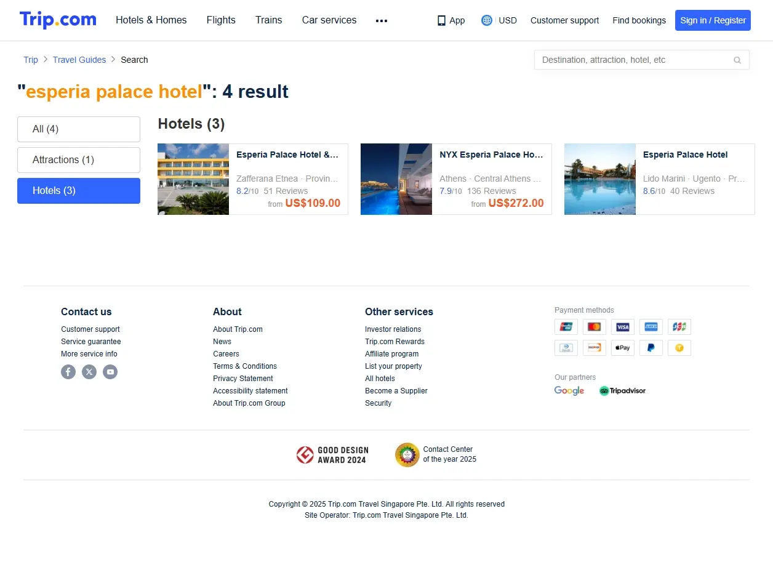Open the Affiliate program link
This screenshot has width=773, height=567.
pos(391,354)
